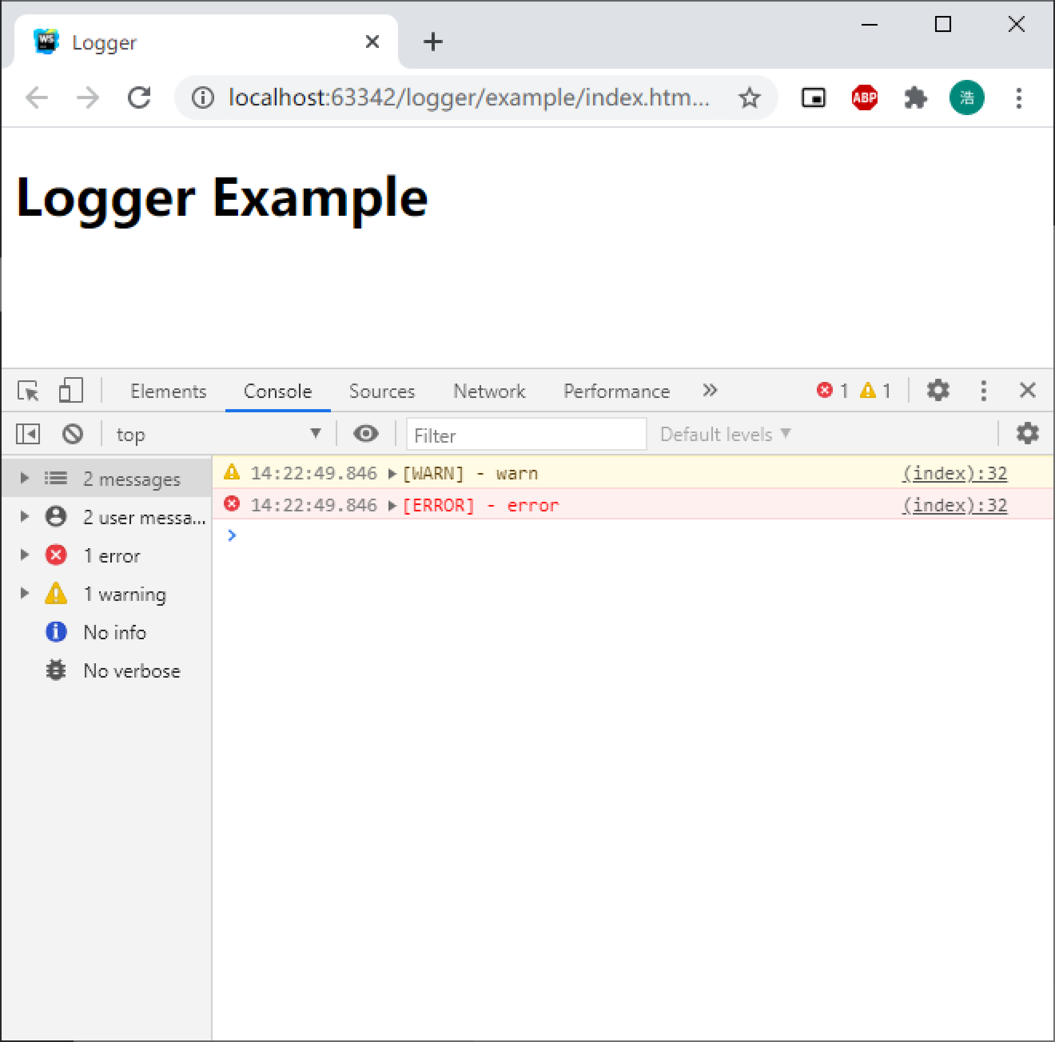The image size is (1055, 1042).
Task: Open DevTools main settings gear
Action: pos(938,391)
